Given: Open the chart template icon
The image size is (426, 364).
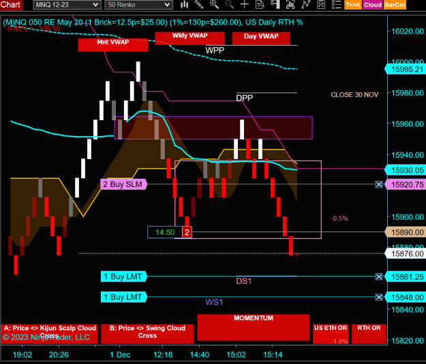Looking at the screenshot, I should 321,4.
